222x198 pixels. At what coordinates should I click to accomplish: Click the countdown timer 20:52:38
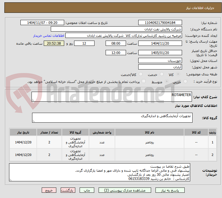pos(54,44)
